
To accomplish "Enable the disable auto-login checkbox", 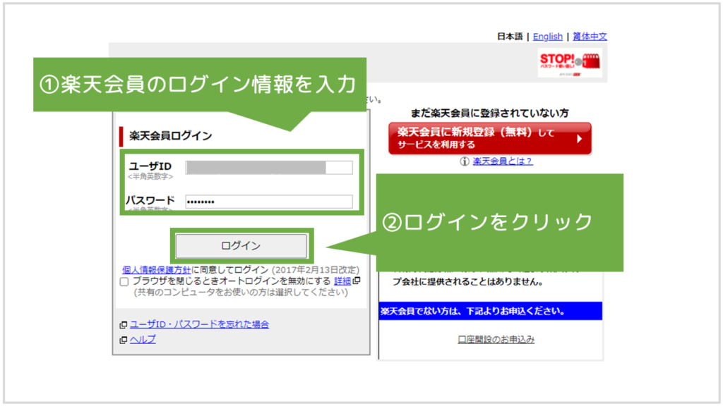I will pyautogui.click(x=124, y=282).
